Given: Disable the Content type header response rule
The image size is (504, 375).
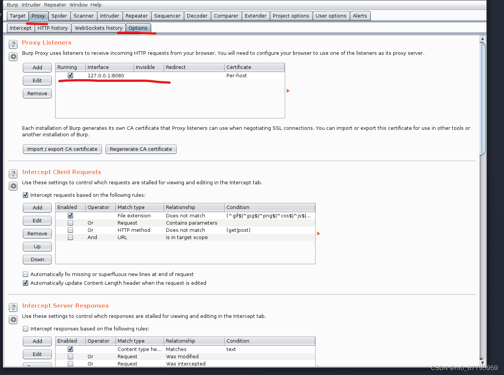Looking at the screenshot, I should [x=70, y=349].
